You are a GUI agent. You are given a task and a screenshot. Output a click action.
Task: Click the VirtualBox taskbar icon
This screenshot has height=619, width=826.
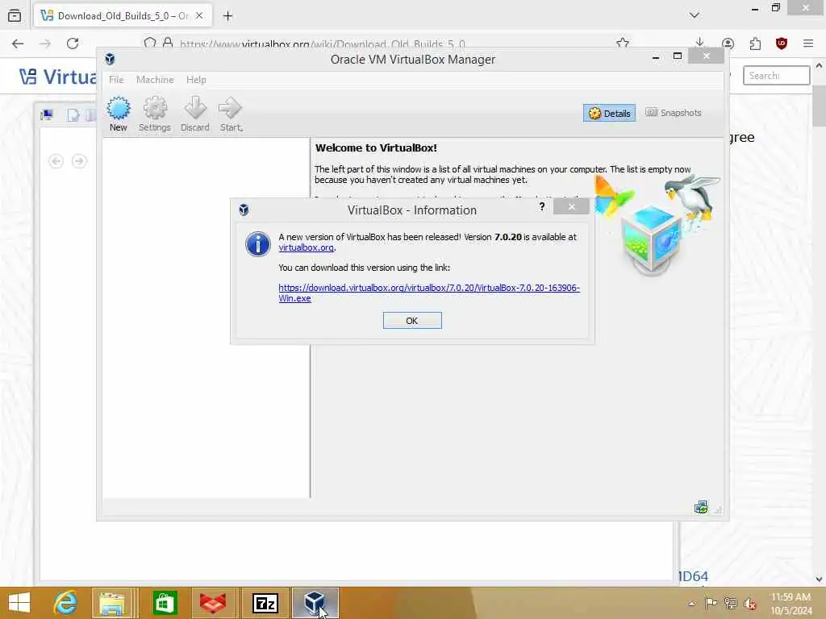[315, 603]
